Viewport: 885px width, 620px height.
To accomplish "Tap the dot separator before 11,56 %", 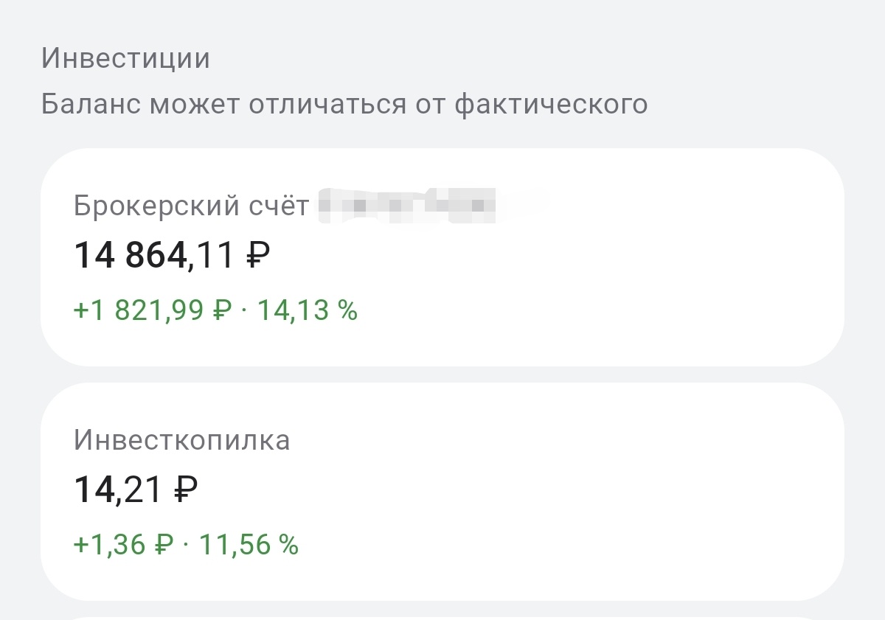I will [x=186, y=546].
